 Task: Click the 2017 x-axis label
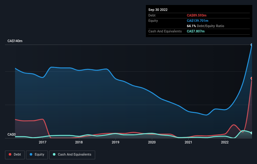(x=43, y=142)
